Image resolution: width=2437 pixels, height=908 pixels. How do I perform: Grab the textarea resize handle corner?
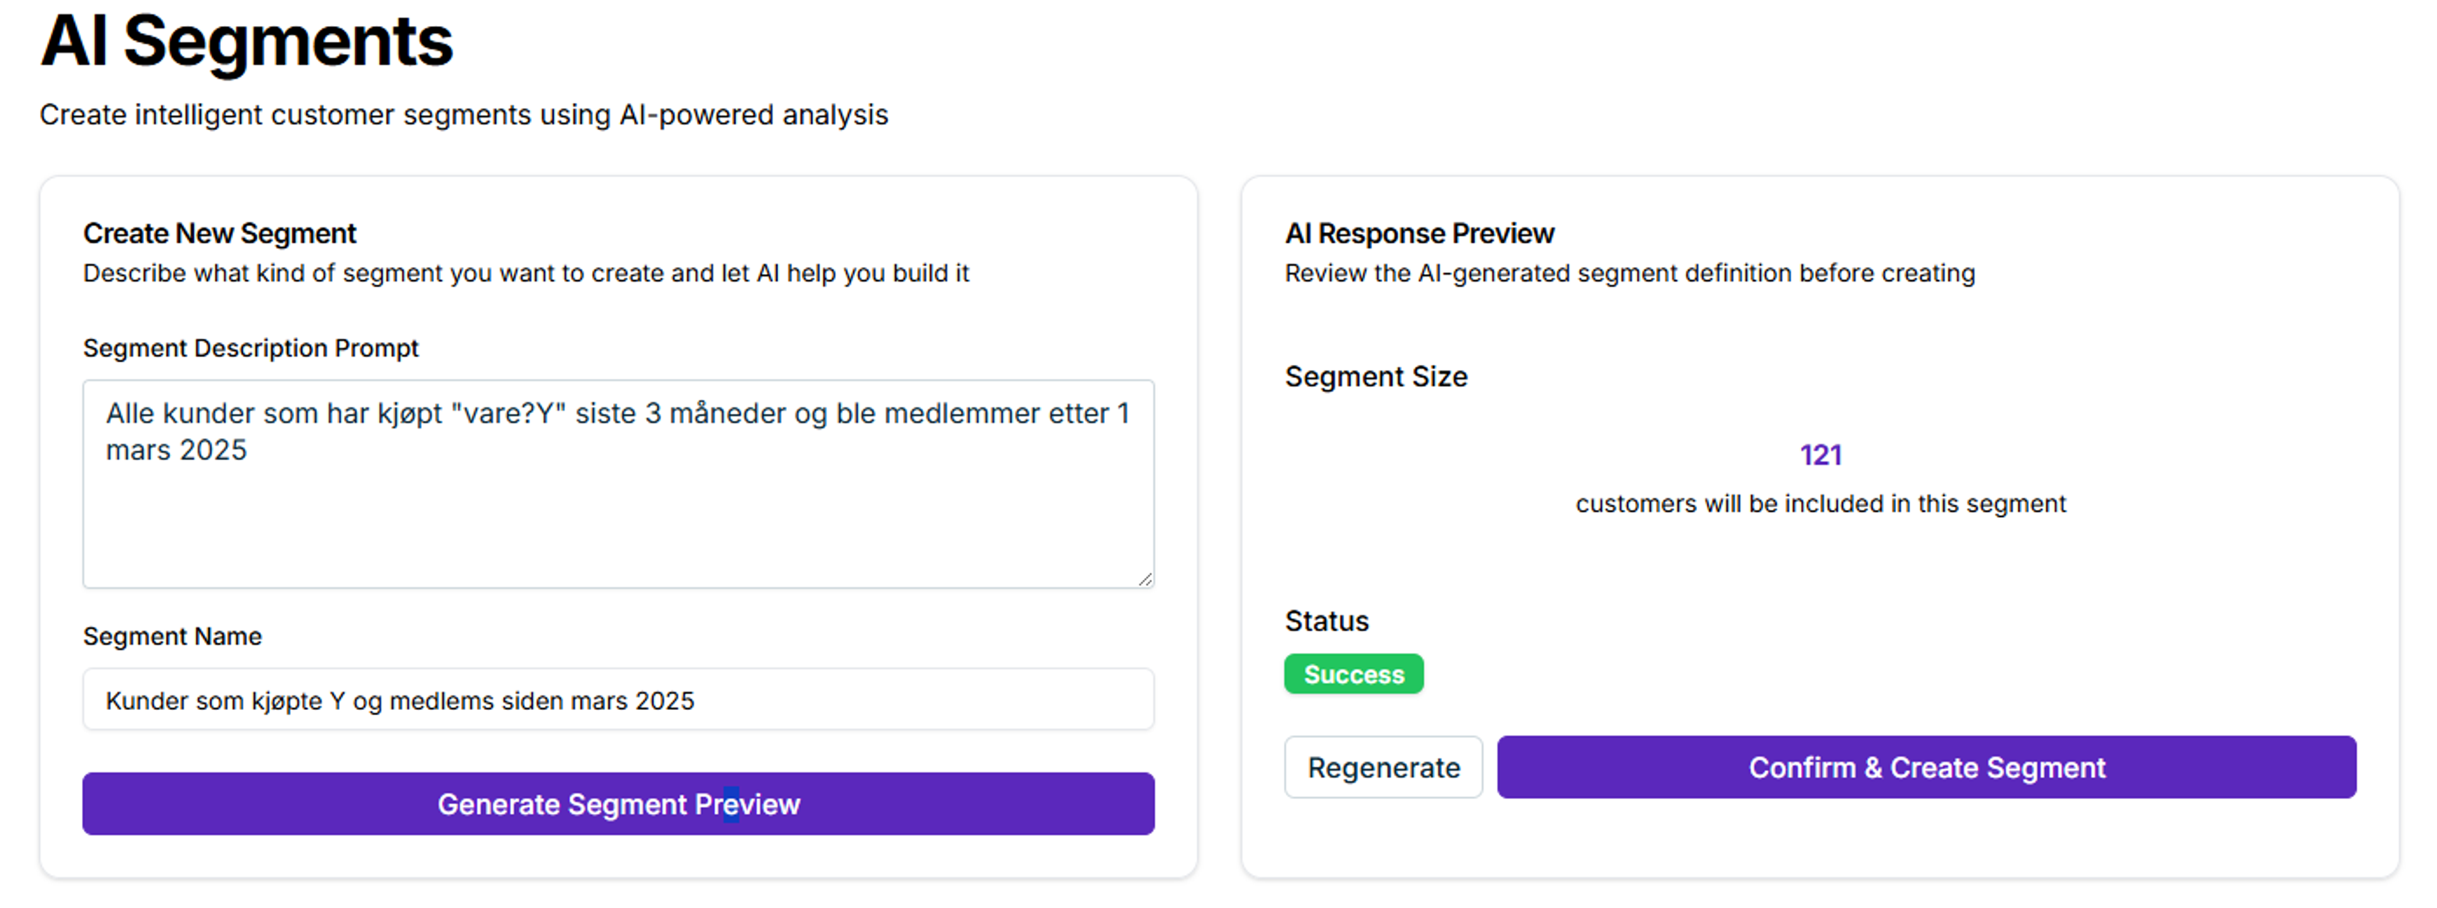click(1146, 580)
